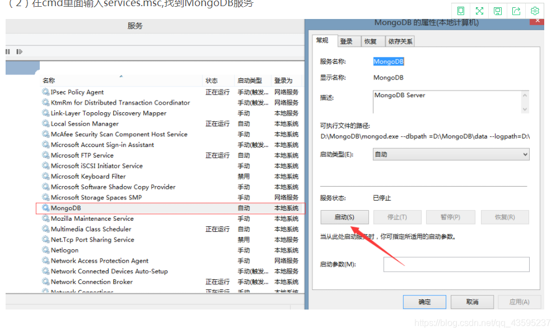Cancel the dialog with 取消

pos(473,302)
